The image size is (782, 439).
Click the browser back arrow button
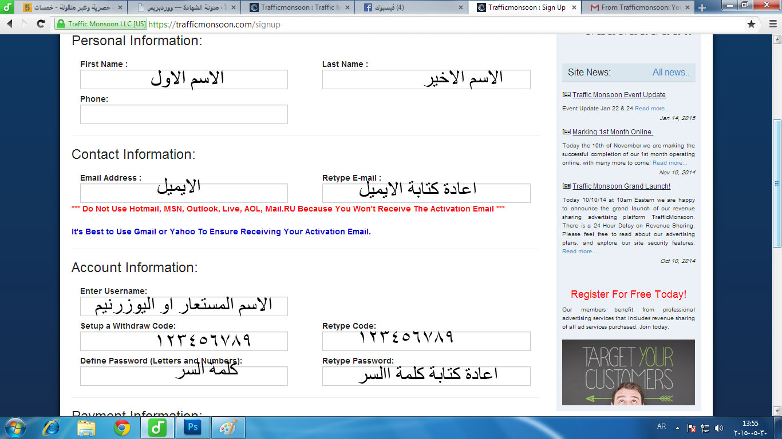coord(10,24)
